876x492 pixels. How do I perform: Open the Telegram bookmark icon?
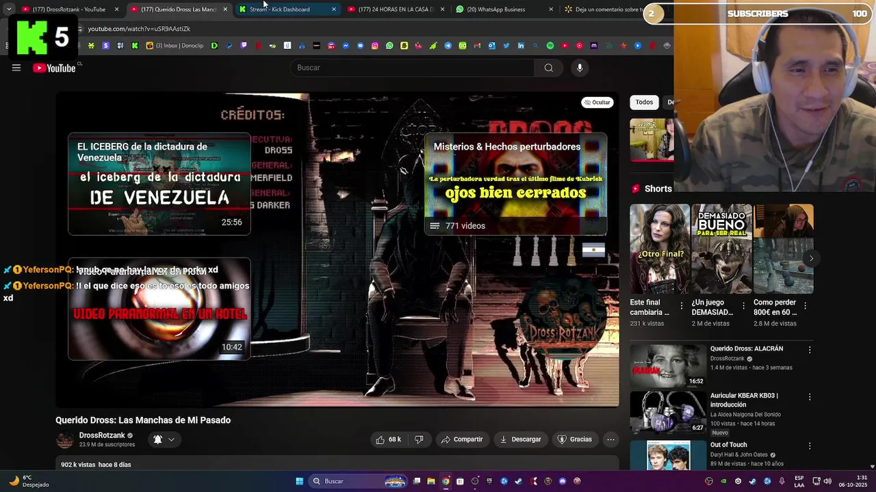pyautogui.click(x=448, y=46)
